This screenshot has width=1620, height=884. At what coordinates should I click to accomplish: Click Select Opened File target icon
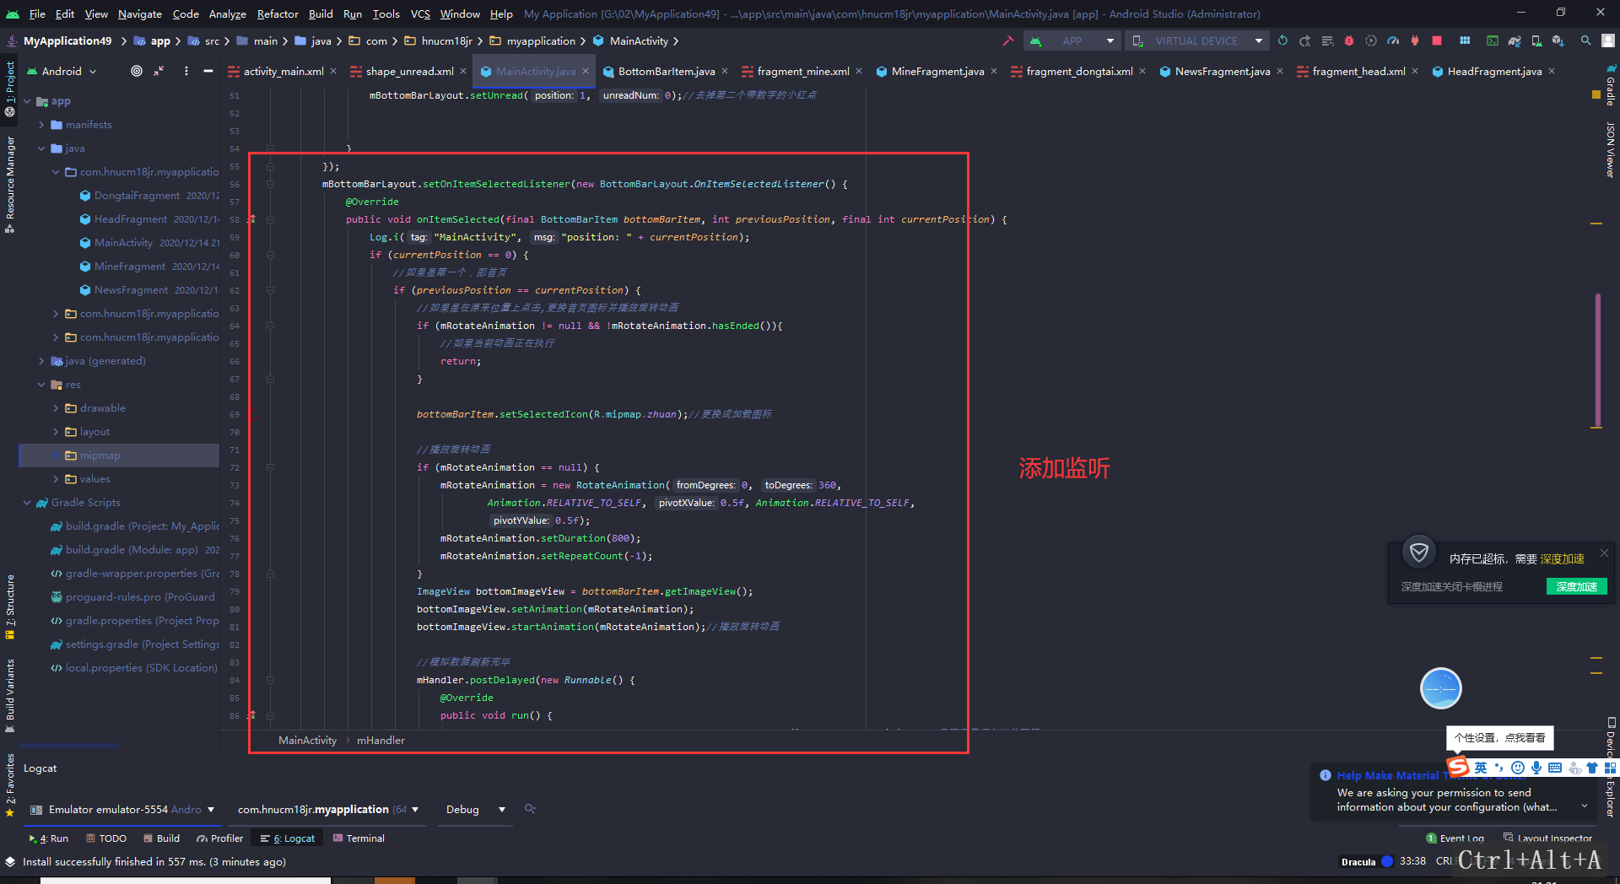137,71
